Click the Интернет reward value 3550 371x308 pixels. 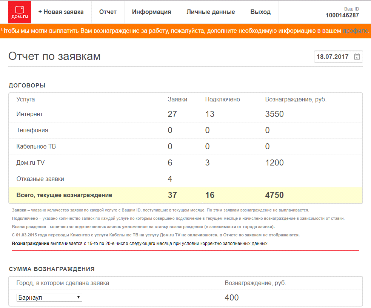(x=274, y=114)
